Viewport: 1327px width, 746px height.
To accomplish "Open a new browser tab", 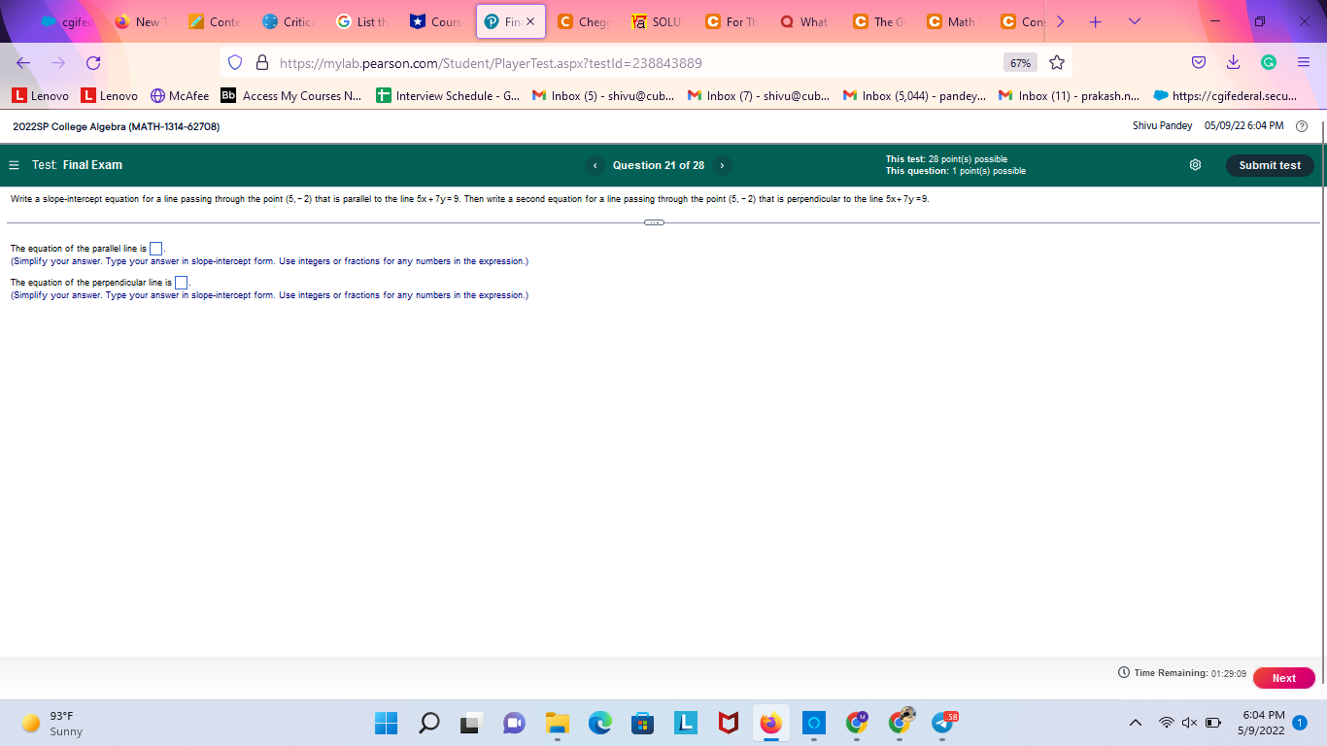I will (1095, 21).
